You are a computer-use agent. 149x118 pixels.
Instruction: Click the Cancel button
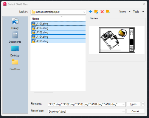135,111
